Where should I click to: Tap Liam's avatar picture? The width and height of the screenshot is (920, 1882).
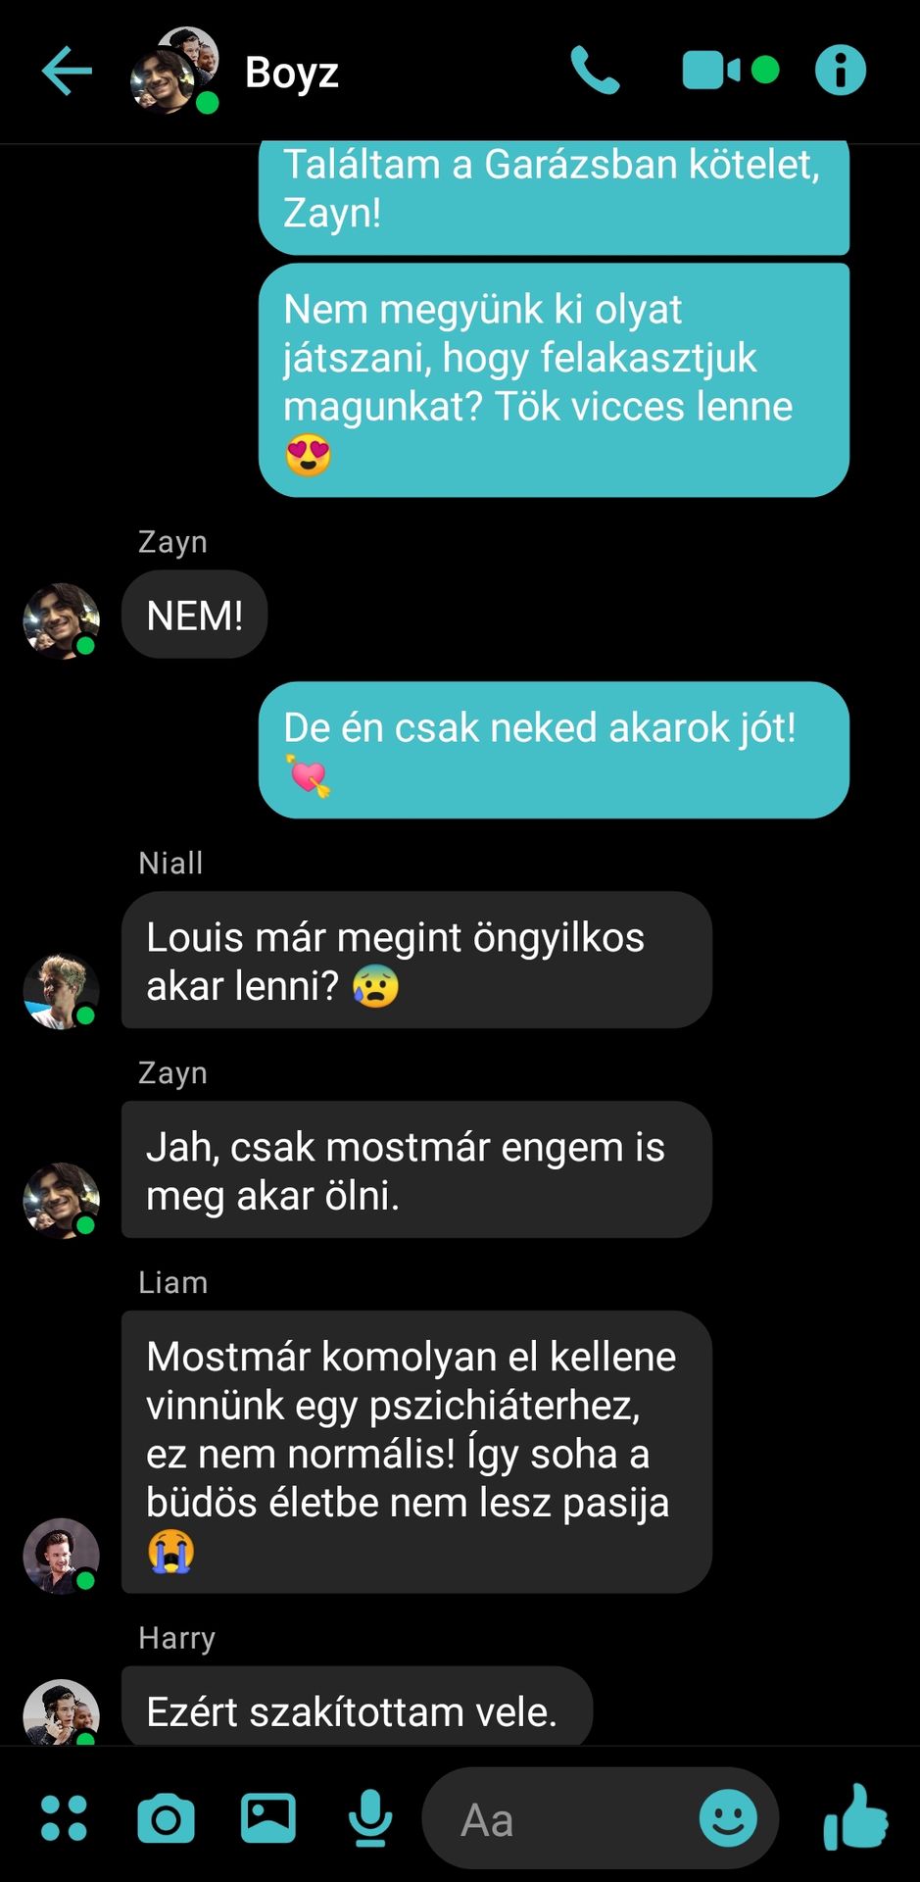point(61,1557)
